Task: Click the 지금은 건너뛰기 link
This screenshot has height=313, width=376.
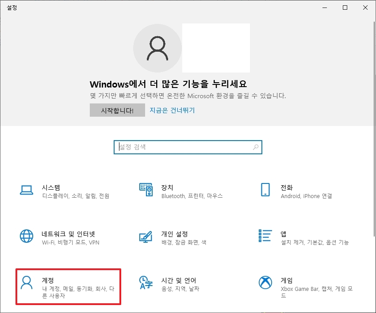Action: (x=172, y=110)
